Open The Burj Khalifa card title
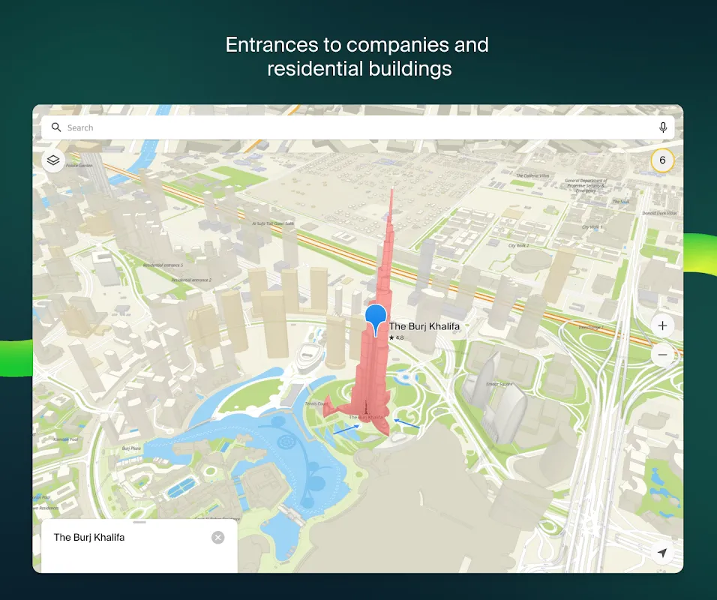Image resolution: width=717 pixels, height=600 pixels. (x=89, y=537)
